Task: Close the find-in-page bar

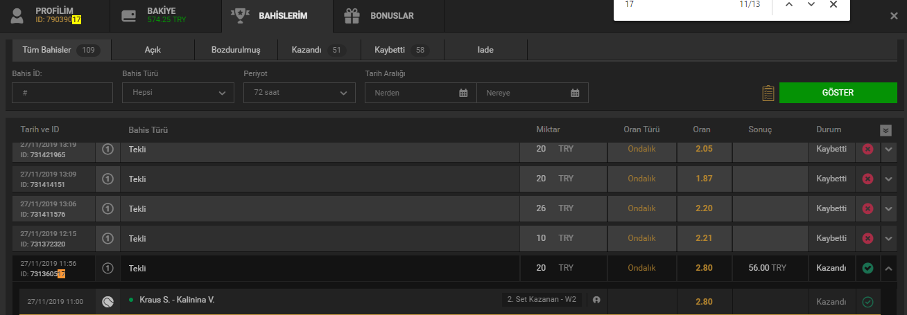Action: pyautogui.click(x=833, y=4)
